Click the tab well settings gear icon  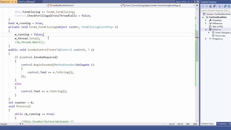[198, 2]
